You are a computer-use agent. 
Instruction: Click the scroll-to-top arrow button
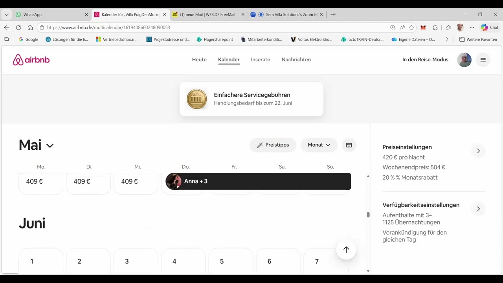(346, 250)
